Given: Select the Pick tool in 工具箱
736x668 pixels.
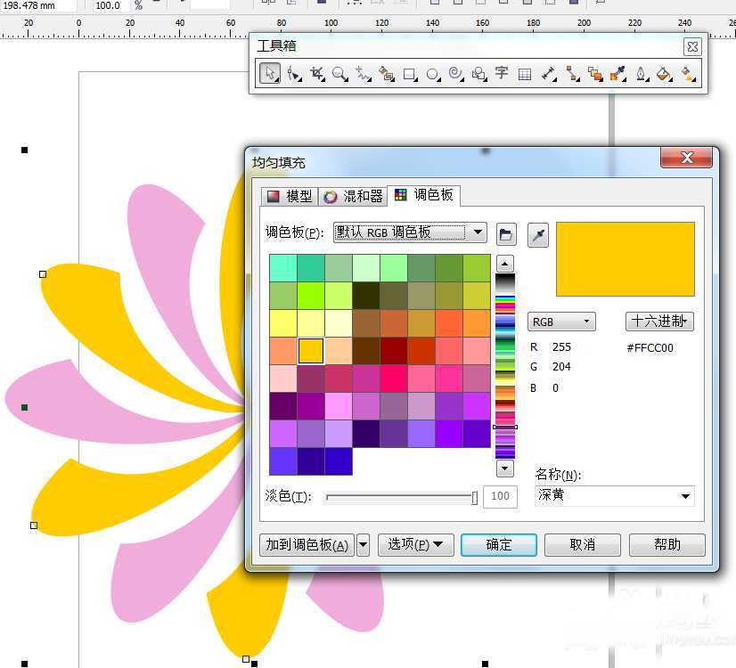Looking at the screenshot, I should [x=269, y=74].
